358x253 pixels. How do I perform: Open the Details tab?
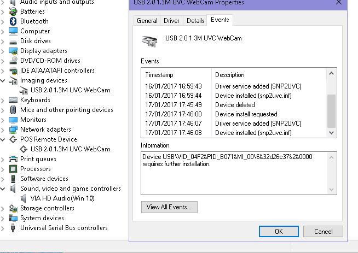coord(195,21)
